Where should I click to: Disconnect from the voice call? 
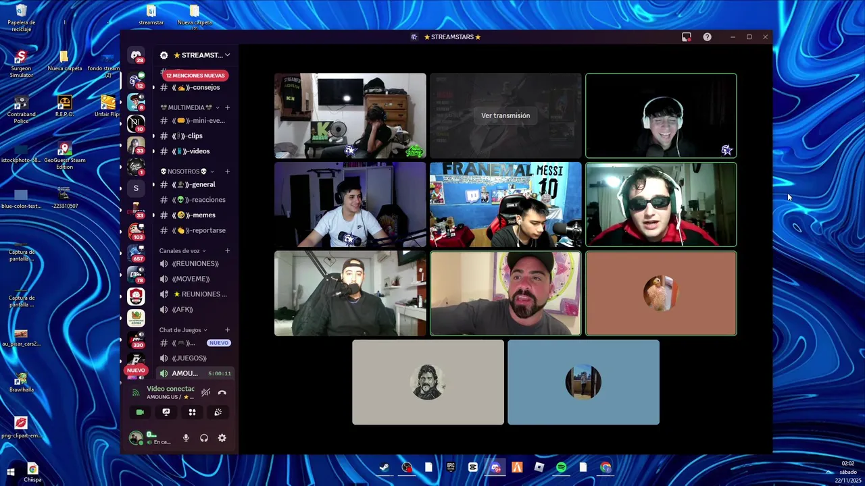pyautogui.click(x=222, y=392)
